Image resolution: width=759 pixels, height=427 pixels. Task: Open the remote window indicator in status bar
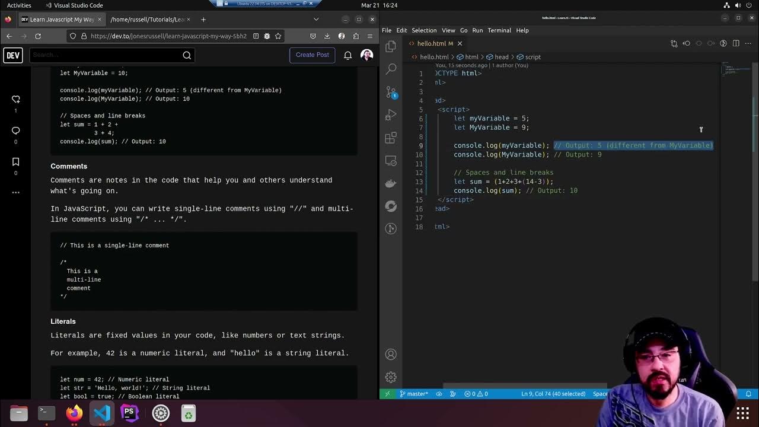coord(387,394)
